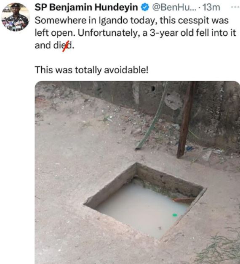Open the SP Benjamin Hundeyin display name link

(86, 8)
